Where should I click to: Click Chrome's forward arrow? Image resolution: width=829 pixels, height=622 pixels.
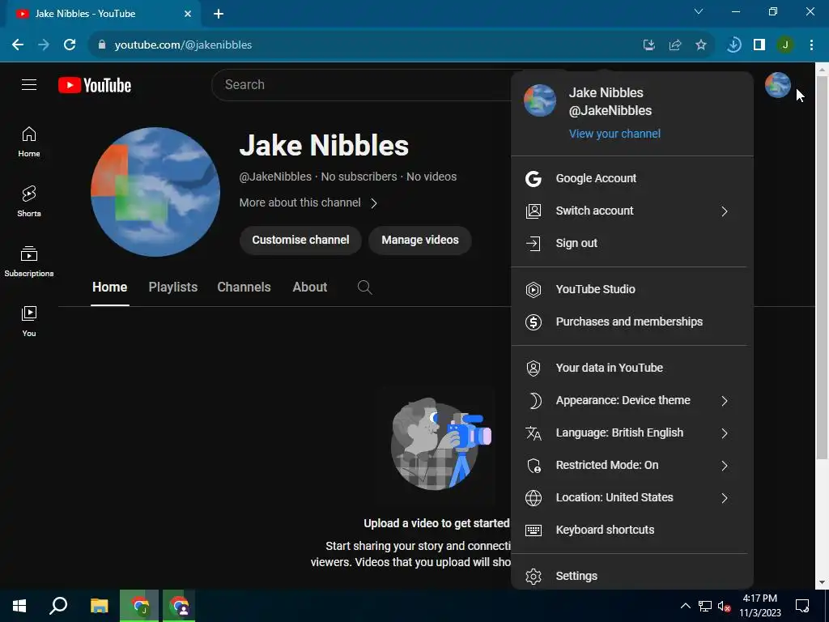44,45
